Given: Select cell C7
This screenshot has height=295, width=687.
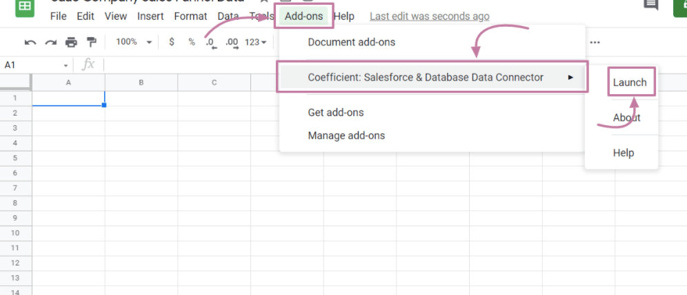Looking at the screenshot, I should pos(215,188).
